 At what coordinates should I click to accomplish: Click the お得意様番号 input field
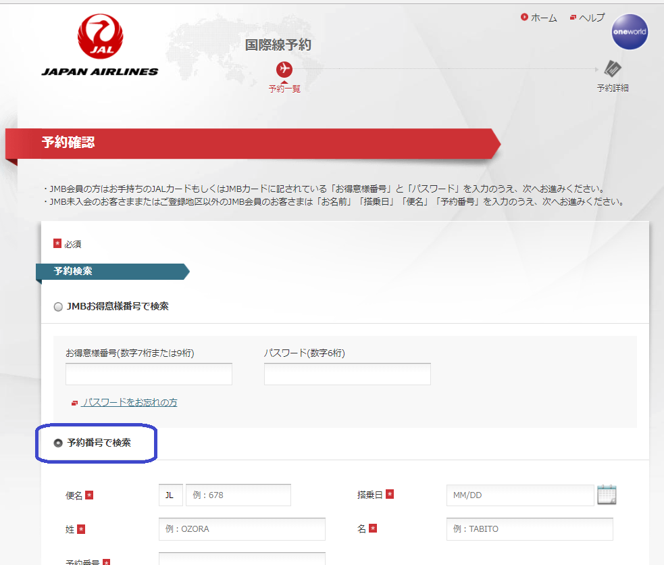coord(149,374)
